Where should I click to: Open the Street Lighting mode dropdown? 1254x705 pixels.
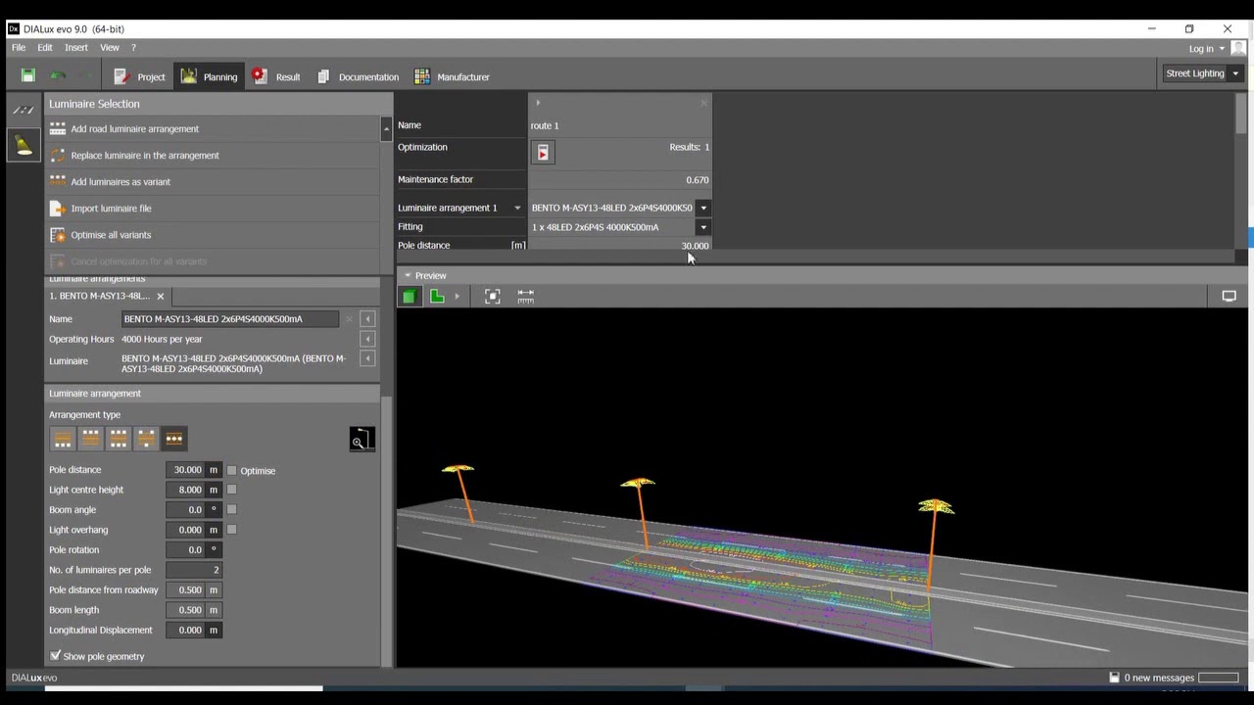(x=1235, y=73)
